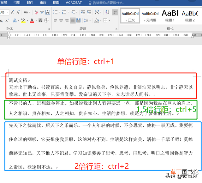Image resolution: width=202 pixels, height=183 pixels.
Task: Toggle subscript formatting
Action: pyautogui.click(x=1, y=21)
